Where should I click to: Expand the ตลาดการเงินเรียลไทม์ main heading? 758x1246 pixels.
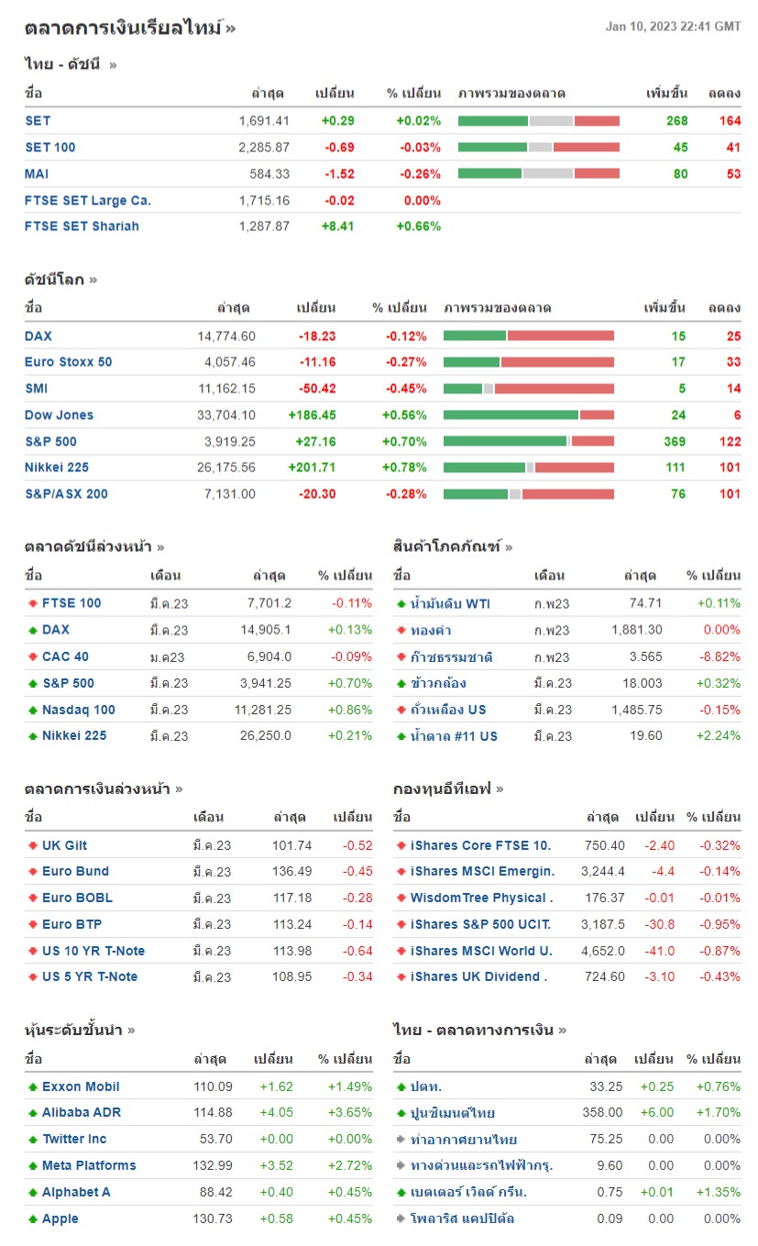[129, 28]
